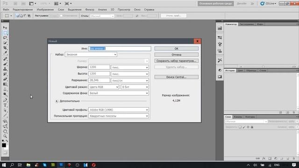Open the bit depth dropdown

(135, 87)
